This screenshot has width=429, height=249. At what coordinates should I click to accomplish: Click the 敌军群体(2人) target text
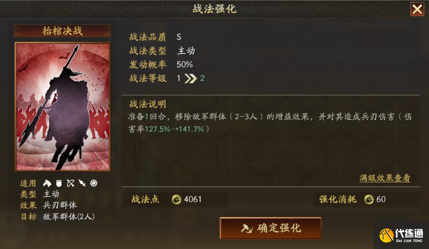pos(69,217)
